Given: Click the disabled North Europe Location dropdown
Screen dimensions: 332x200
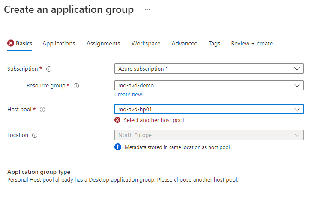Looking at the screenshot, I should (209, 135).
